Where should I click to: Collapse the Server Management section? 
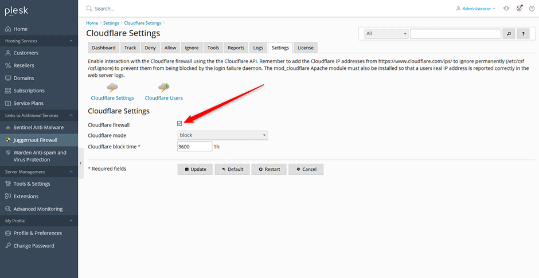71,172
